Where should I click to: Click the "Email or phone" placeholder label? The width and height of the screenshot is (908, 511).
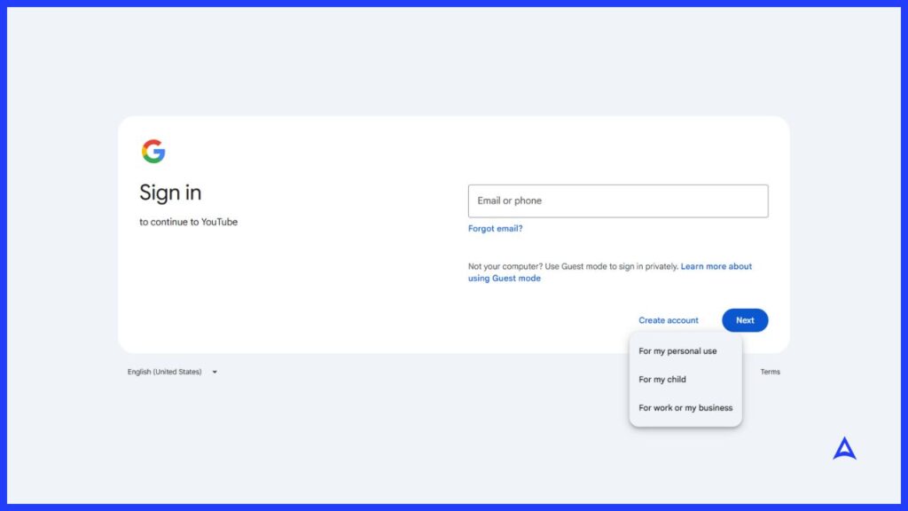(x=509, y=200)
